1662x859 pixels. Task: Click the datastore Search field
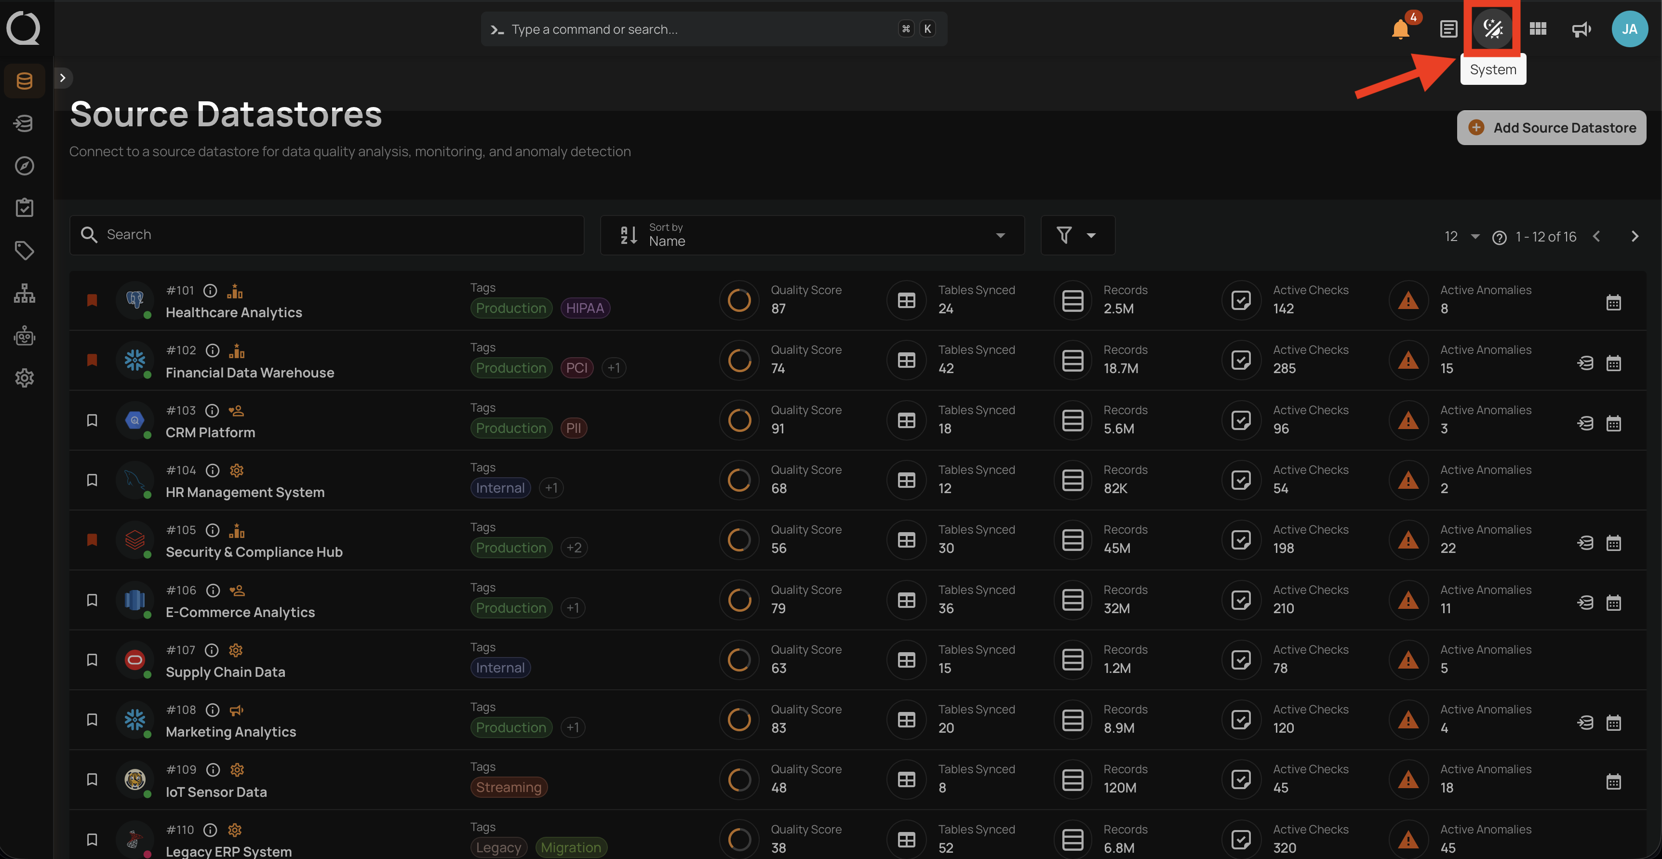(x=326, y=235)
